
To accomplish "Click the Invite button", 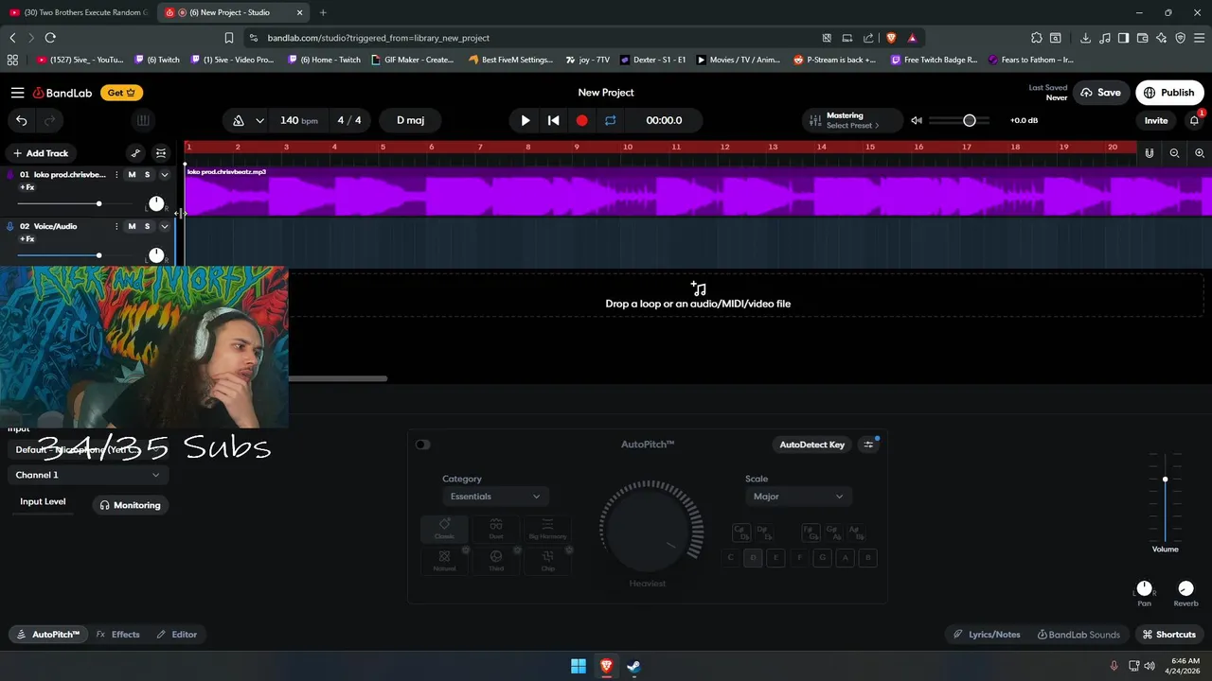I will point(1156,120).
